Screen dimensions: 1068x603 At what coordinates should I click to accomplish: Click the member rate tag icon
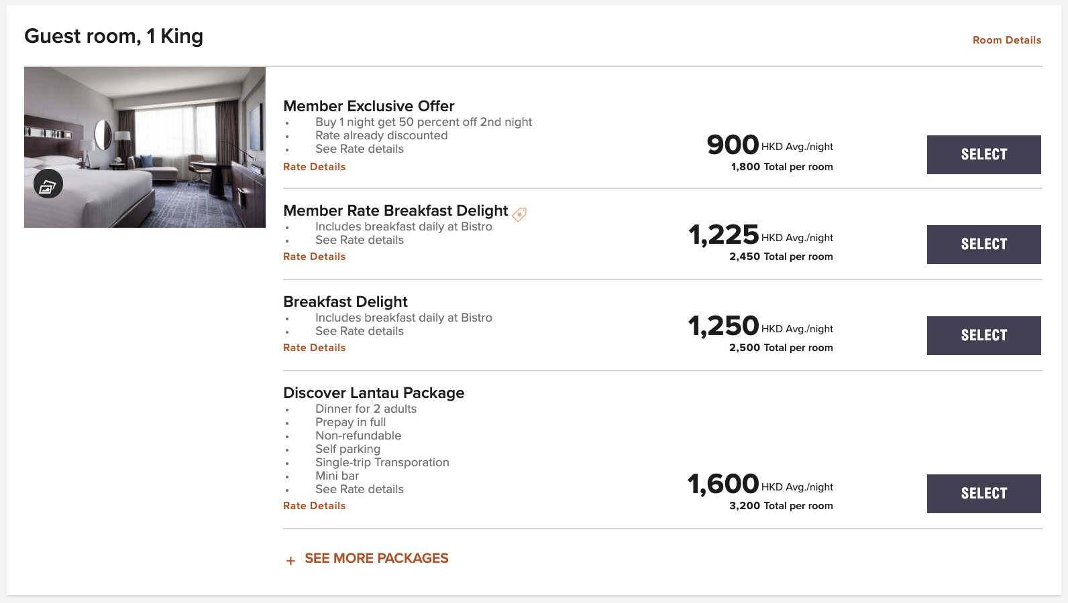pyautogui.click(x=519, y=214)
